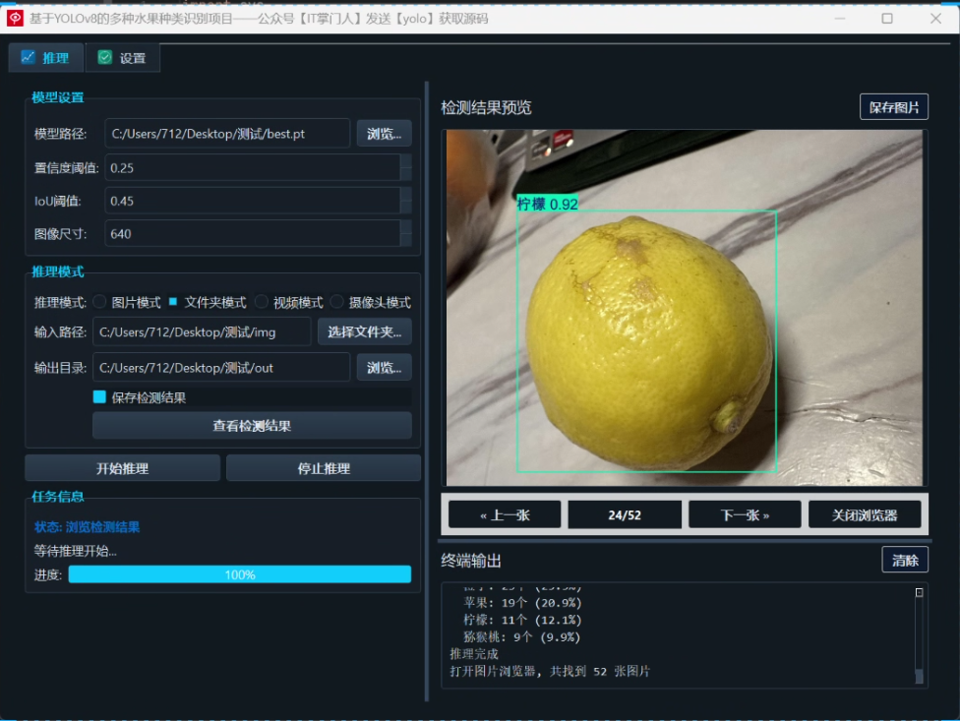The width and height of the screenshot is (960, 721).
Task: Select the 图片模式 inference mode
Action: tap(98, 302)
